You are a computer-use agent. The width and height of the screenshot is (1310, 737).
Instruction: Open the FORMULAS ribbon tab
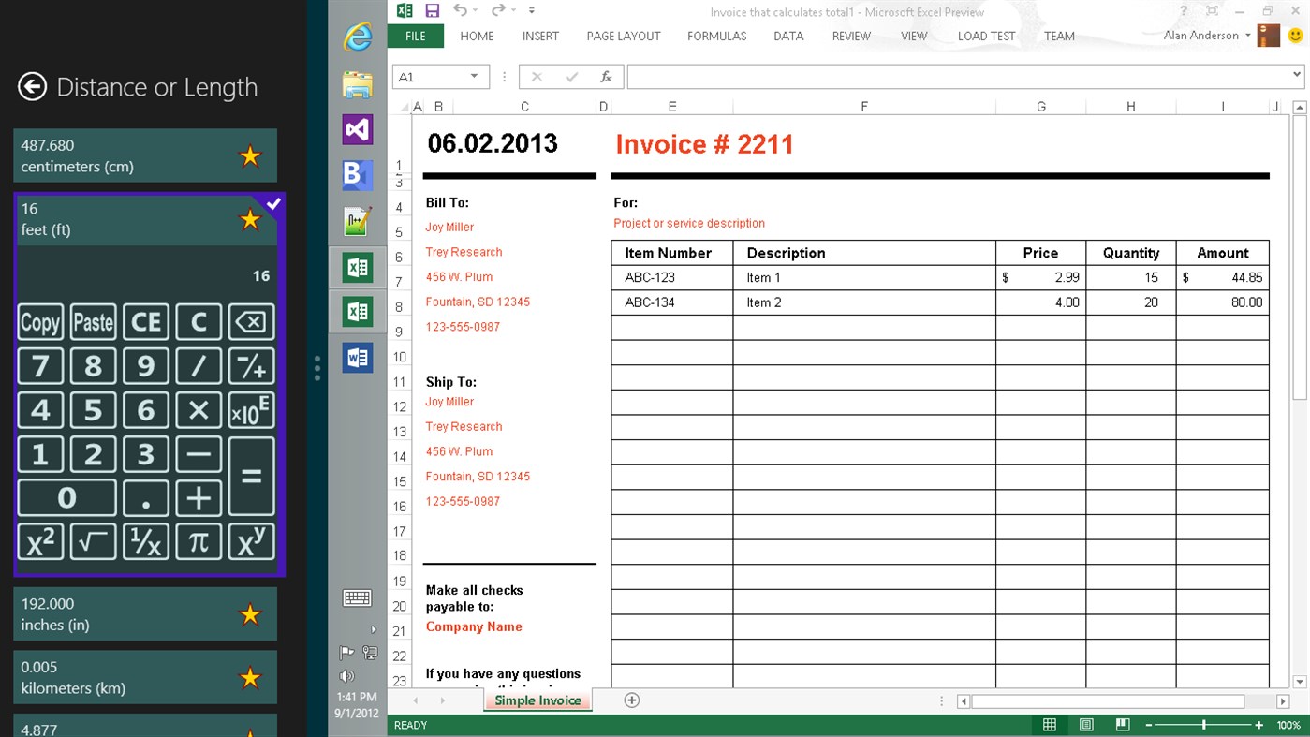(716, 37)
